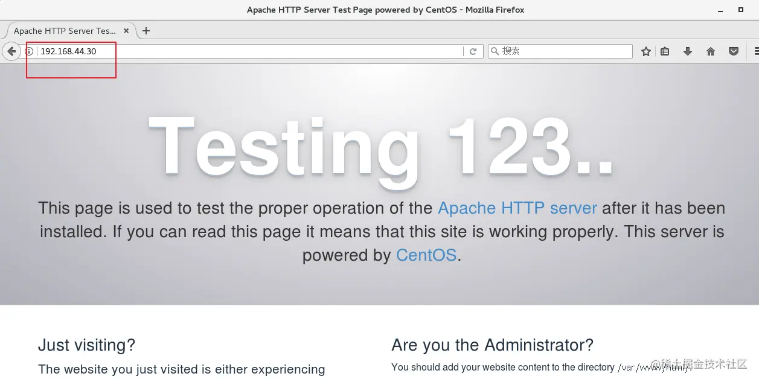Close the Apache HTTP Server Test tab
The image size is (759, 382).
(126, 31)
